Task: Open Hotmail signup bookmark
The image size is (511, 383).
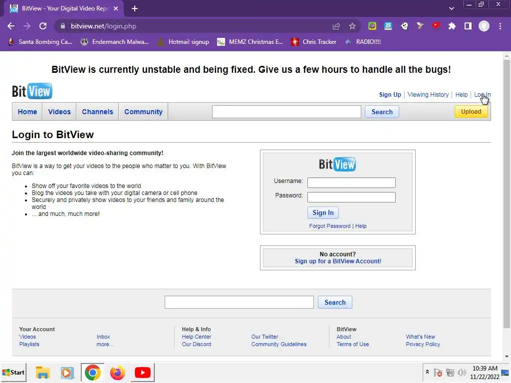Action: tap(183, 42)
